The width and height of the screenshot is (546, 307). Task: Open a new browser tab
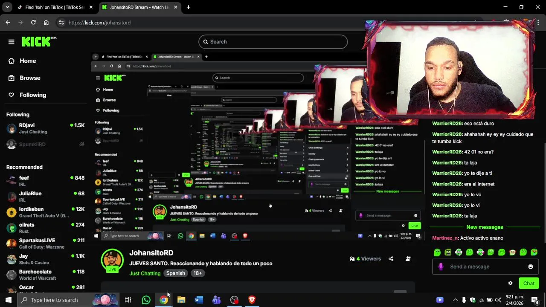click(x=189, y=7)
